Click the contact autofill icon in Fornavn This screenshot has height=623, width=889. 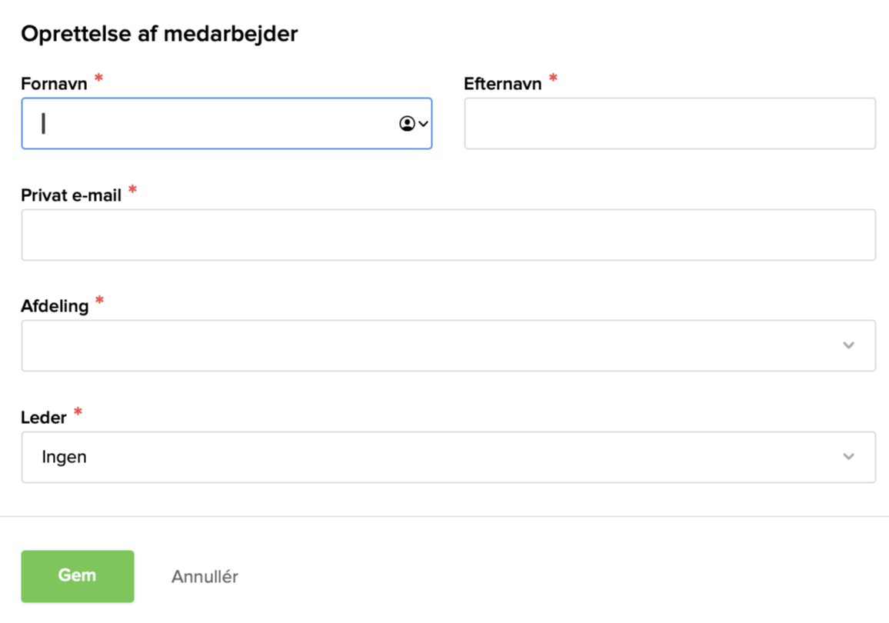point(408,124)
